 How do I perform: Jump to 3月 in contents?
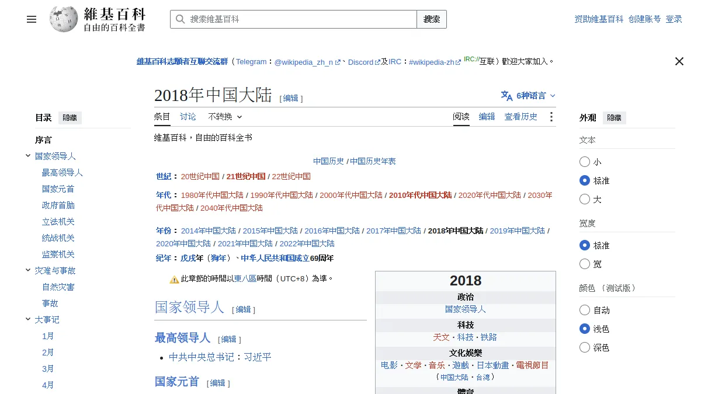(48, 369)
